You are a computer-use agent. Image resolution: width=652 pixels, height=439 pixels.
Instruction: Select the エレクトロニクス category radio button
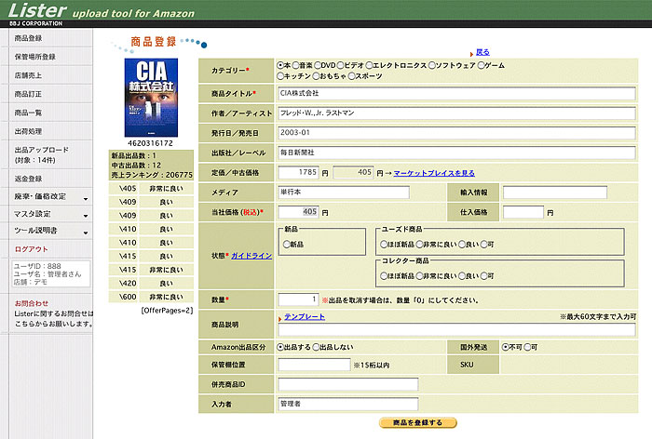tap(369, 65)
